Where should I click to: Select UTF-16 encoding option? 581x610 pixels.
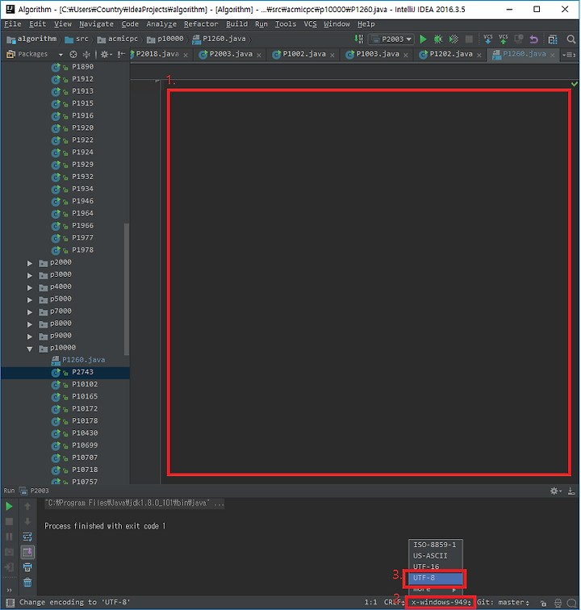[436, 566]
